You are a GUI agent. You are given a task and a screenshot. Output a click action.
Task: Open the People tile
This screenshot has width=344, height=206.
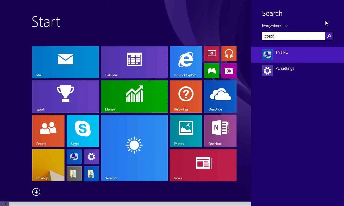(x=48, y=131)
